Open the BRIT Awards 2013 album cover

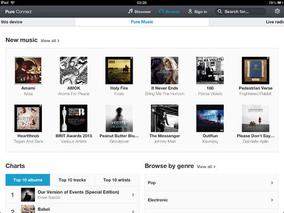73,118
